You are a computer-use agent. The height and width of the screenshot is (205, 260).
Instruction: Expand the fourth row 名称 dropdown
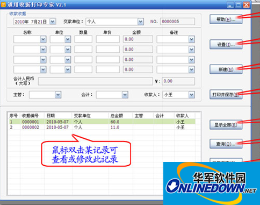click(43, 69)
